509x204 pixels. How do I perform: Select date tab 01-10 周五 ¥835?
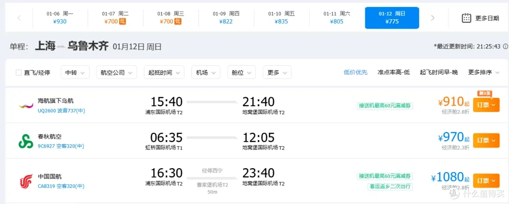point(281,18)
